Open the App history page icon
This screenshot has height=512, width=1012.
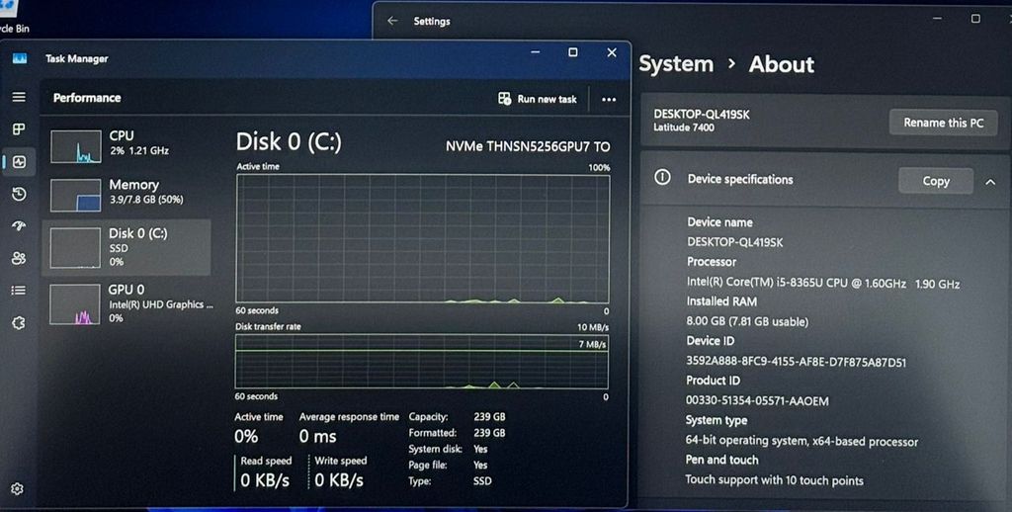[x=19, y=195]
